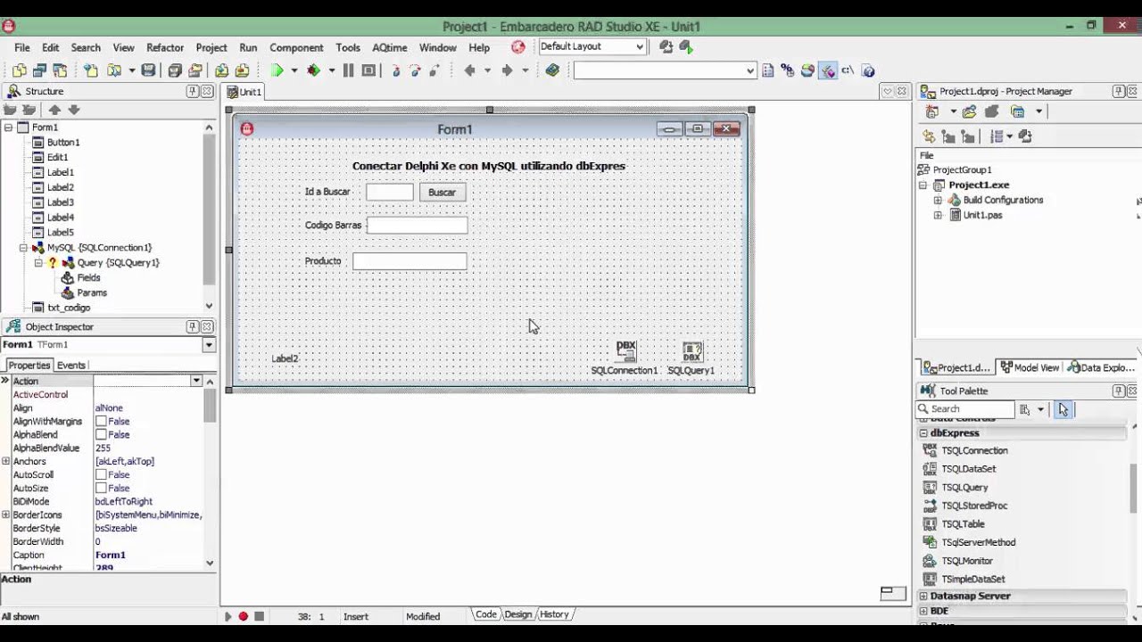The width and height of the screenshot is (1142, 642).
Task: Click the Tool Palette Search box
Action: pyautogui.click(x=965, y=409)
